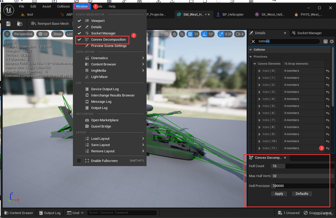336x218 pixels.
Task: Open the Details panel filter settings gear
Action: (x=332, y=41)
